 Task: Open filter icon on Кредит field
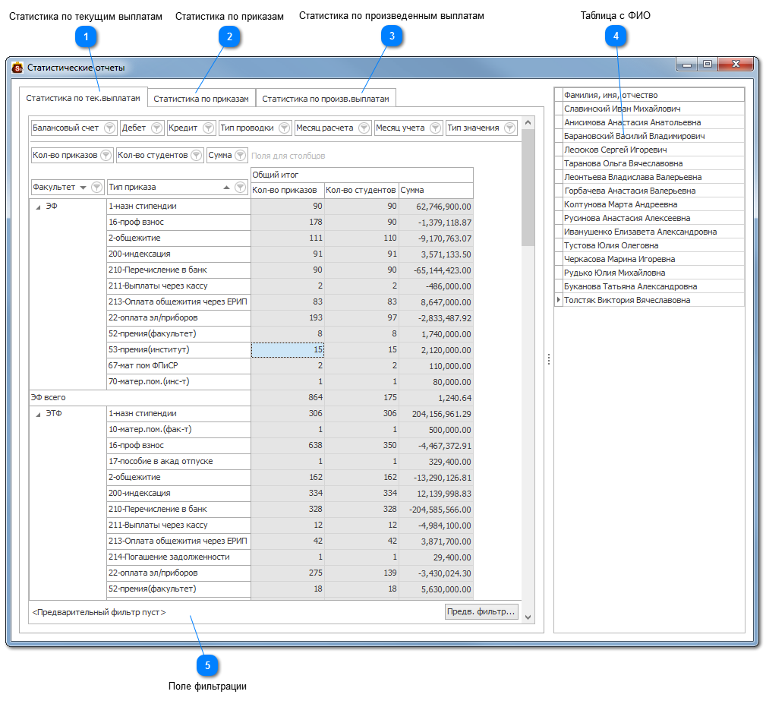click(x=209, y=128)
